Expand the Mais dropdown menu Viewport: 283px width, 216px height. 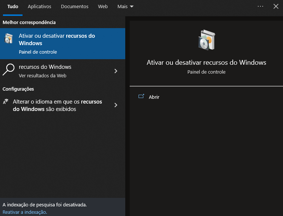tap(125, 7)
